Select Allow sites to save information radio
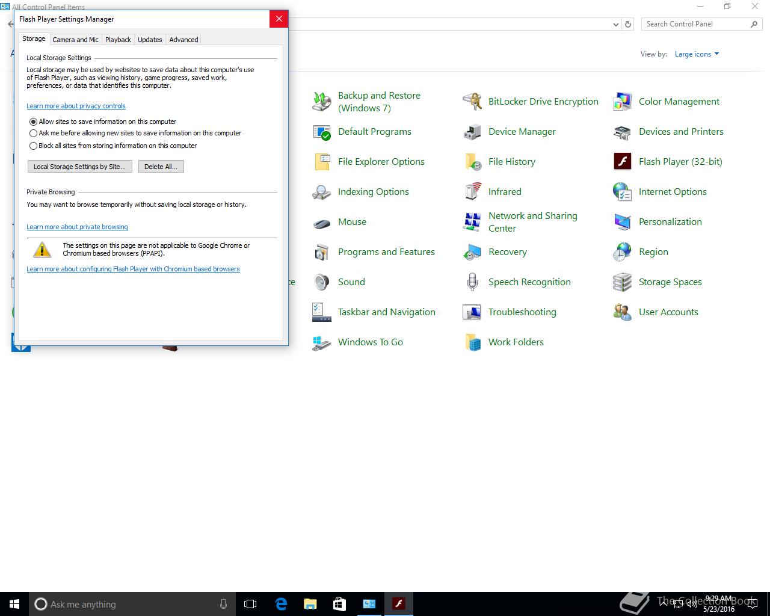This screenshot has height=616, width=770. click(x=34, y=122)
